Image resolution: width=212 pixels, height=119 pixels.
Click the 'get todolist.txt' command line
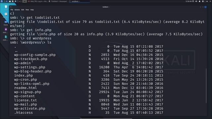(x=35, y=18)
